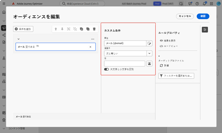Viewport: 222px width, 133px height.
Task: Toggle the rule properties settings panel icon
Action: click(x=205, y=30)
